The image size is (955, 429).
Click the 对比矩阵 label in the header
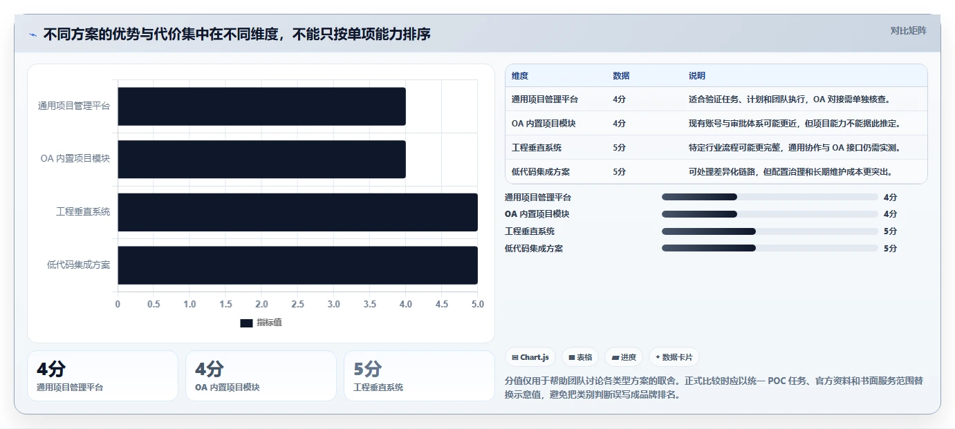coord(908,30)
